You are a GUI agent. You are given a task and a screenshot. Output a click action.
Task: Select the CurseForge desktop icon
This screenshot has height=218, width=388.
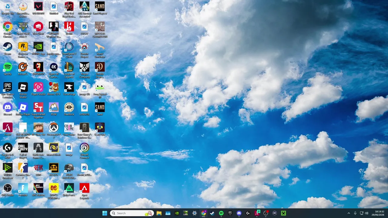[69, 89]
